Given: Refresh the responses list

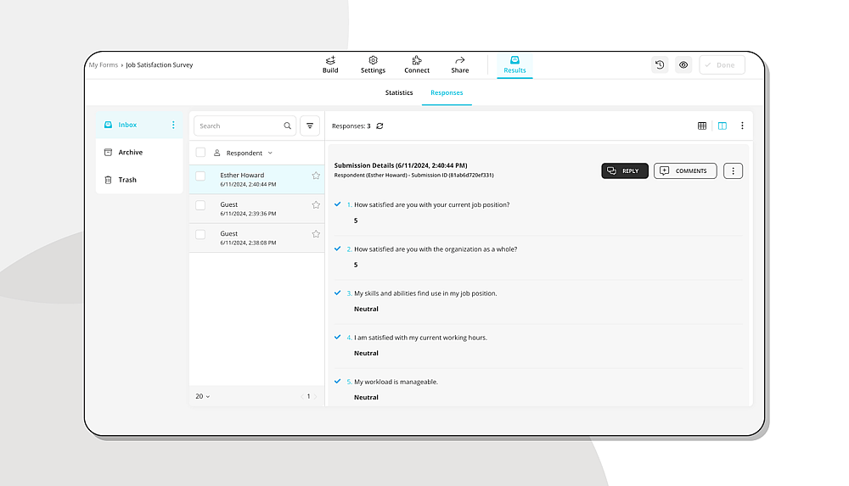Looking at the screenshot, I should point(380,126).
